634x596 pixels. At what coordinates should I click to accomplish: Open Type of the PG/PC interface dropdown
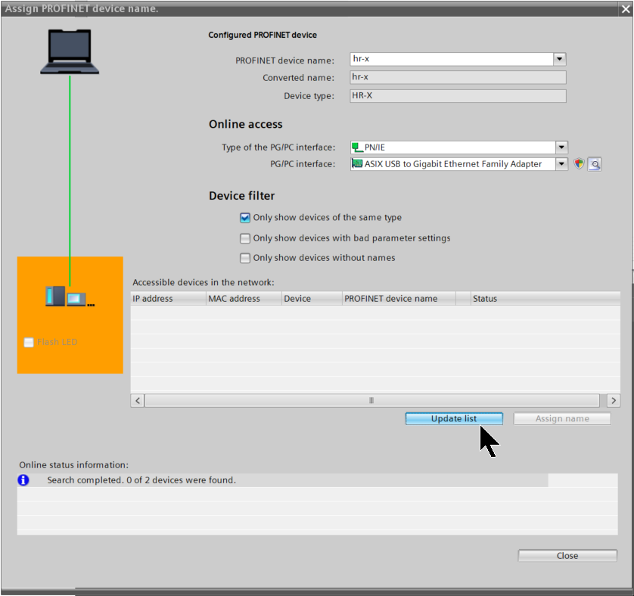click(x=561, y=147)
